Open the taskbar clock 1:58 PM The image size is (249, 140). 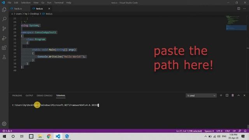tap(233, 136)
